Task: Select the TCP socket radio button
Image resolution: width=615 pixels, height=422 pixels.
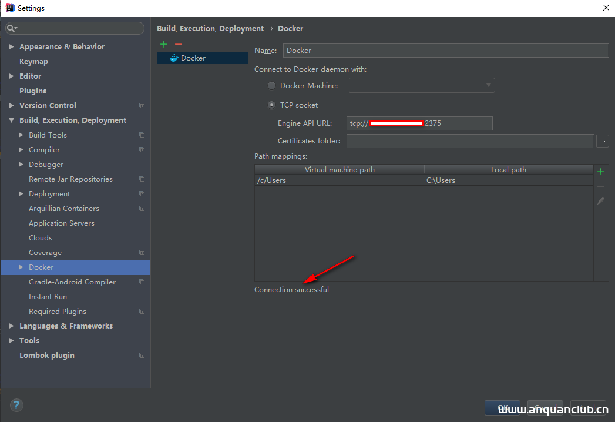Action: tap(271, 105)
